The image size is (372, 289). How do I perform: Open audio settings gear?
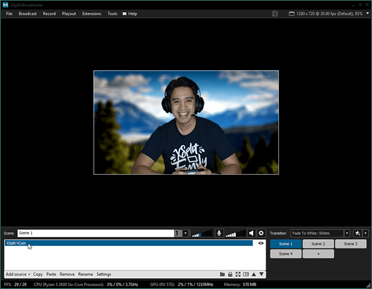[x=261, y=233]
